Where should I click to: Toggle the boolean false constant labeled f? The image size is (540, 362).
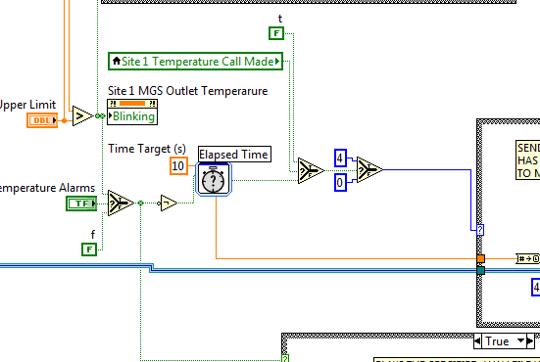[89, 249]
